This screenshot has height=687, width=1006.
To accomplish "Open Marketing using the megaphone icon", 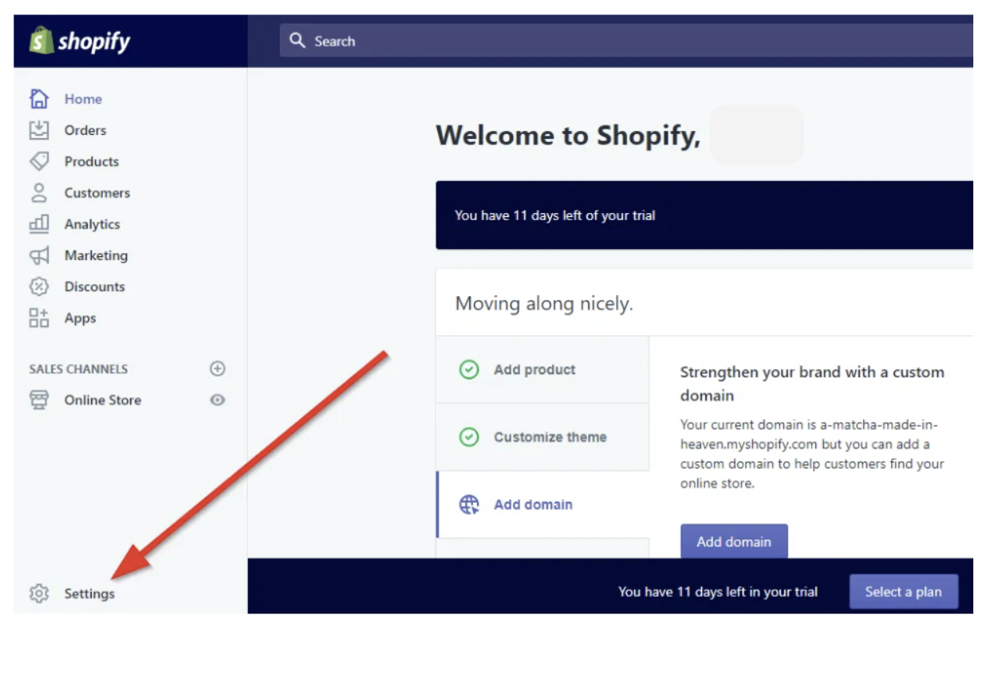I will pyautogui.click(x=38, y=255).
